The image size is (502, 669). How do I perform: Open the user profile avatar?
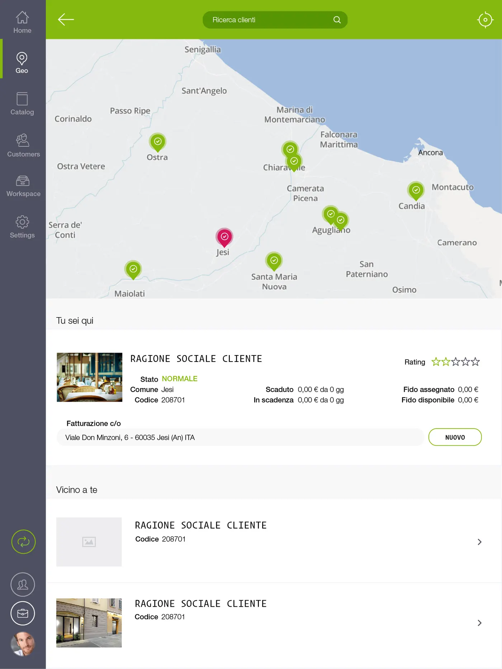pyautogui.click(x=23, y=644)
